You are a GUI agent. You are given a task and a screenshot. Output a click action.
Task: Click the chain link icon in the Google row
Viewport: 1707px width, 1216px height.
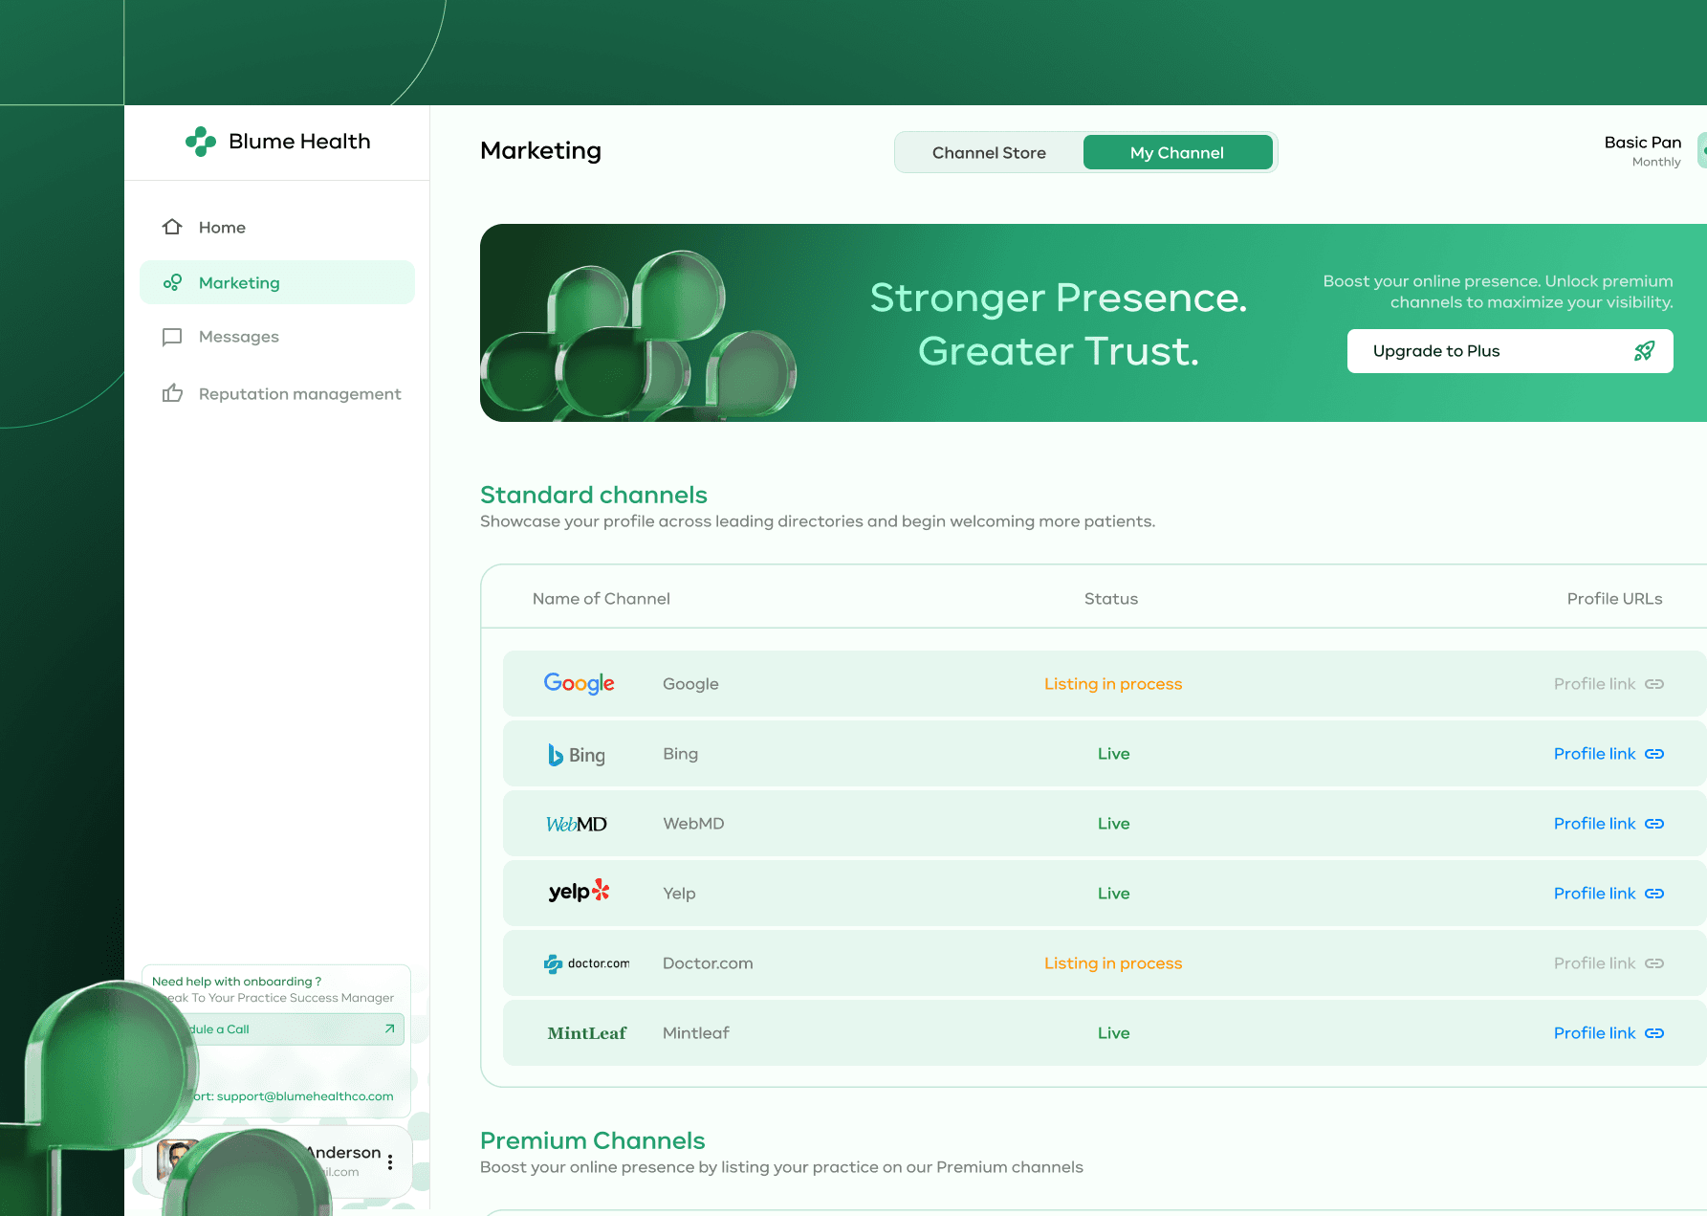(x=1654, y=684)
